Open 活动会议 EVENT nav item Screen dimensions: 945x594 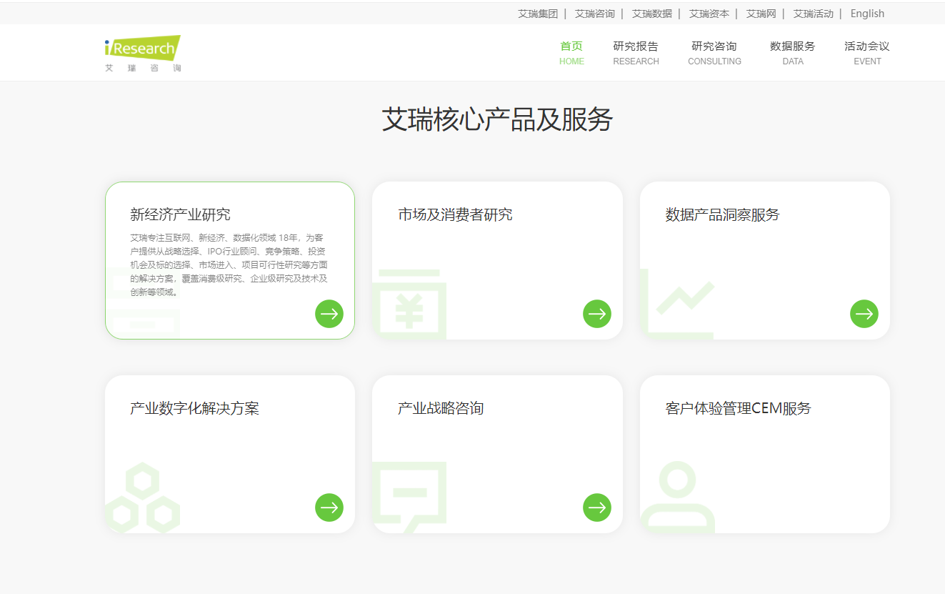pos(867,53)
